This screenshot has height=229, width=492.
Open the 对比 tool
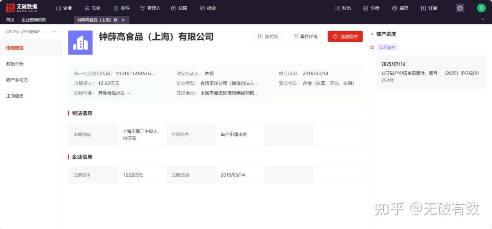[x=343, y=8]
